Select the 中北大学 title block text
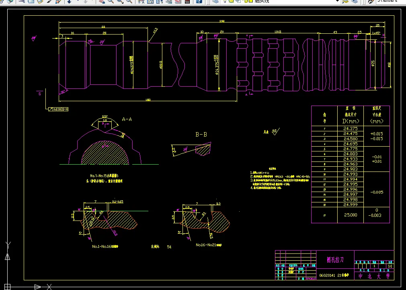Screen dimensions: 406x290 click(x=374, y=276)
